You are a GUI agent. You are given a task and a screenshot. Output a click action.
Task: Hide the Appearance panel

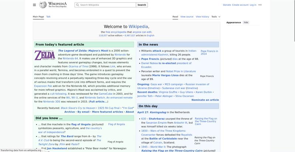pyautogui.click(x=246, y=22)
